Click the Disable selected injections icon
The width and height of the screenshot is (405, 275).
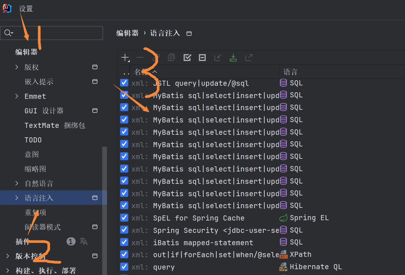(x=202, y=57)
